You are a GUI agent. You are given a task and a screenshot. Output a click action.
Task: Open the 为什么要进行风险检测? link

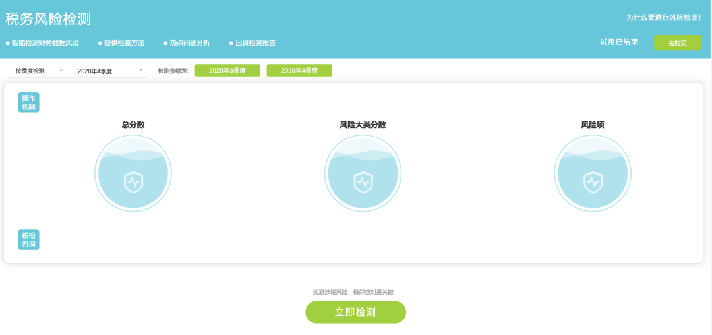tap(663, 17)
